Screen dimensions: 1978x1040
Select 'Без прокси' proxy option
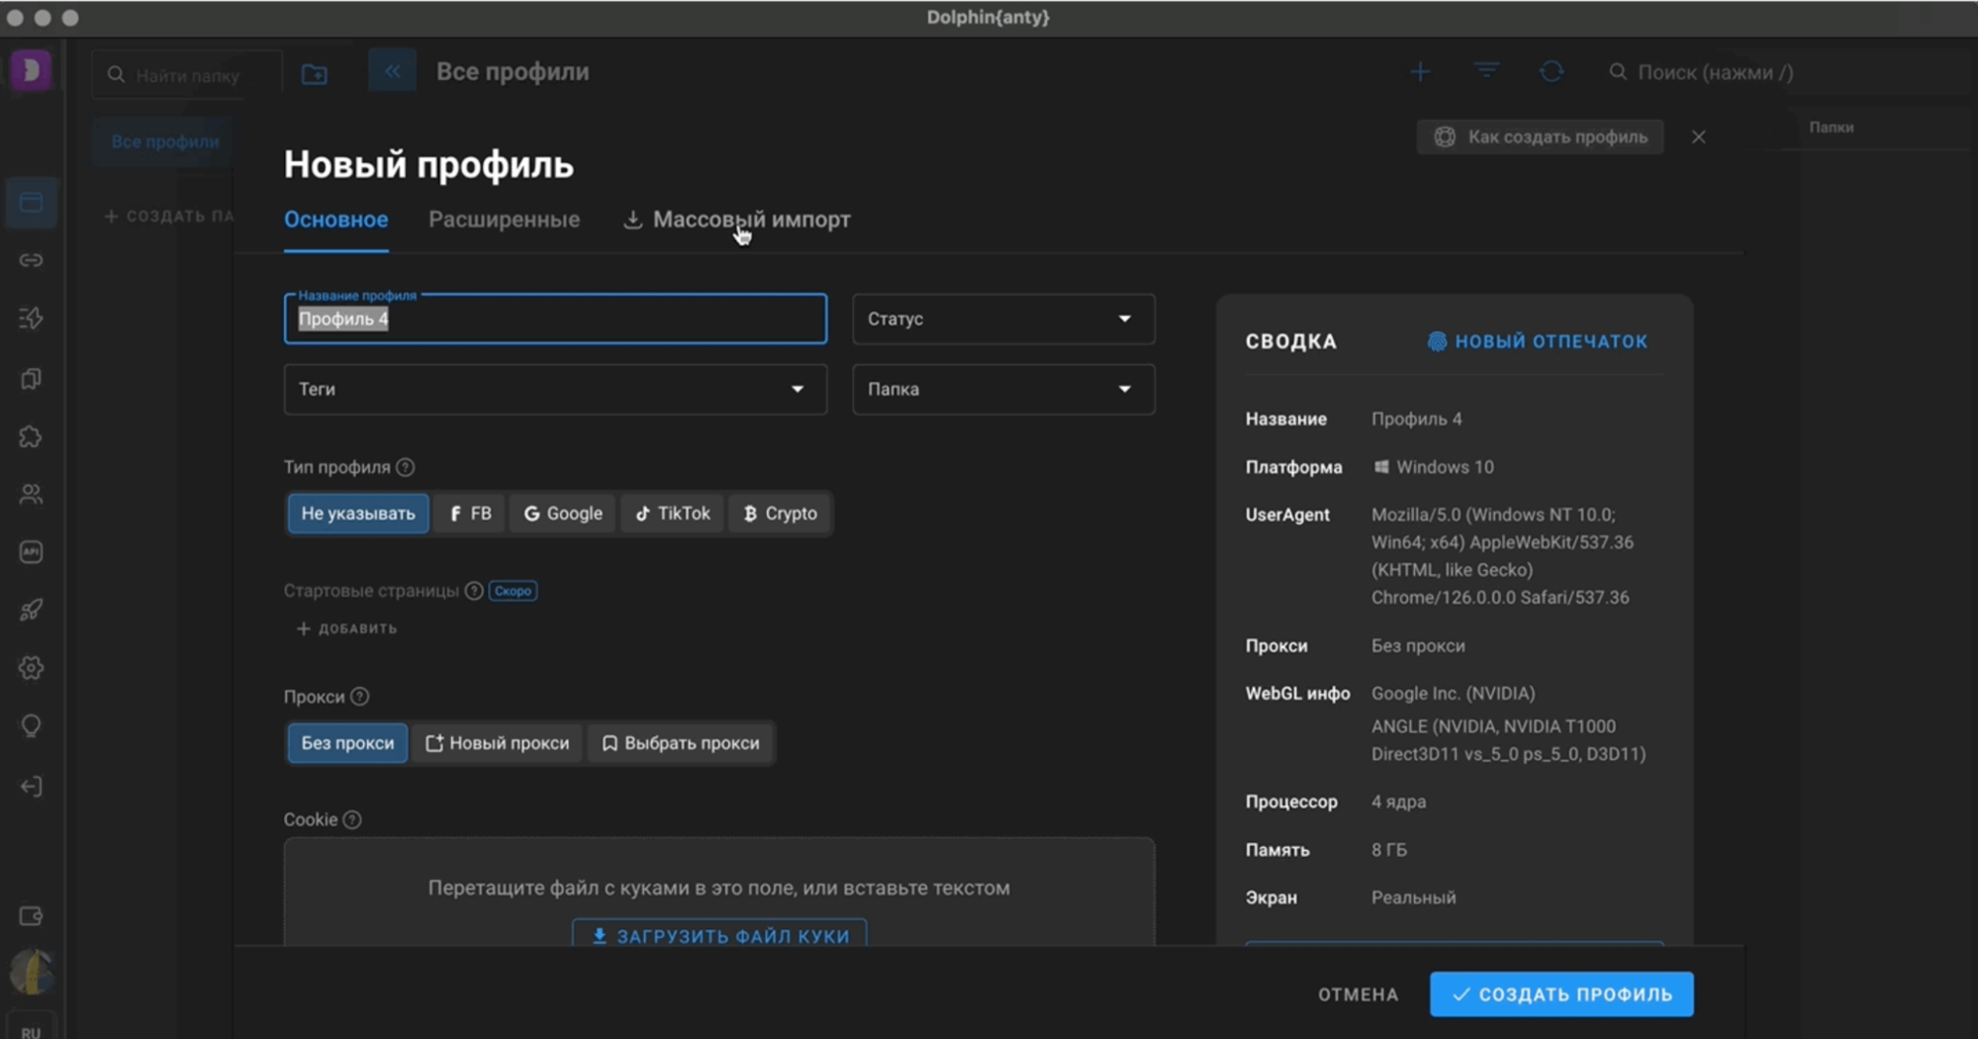coord(347,743)
